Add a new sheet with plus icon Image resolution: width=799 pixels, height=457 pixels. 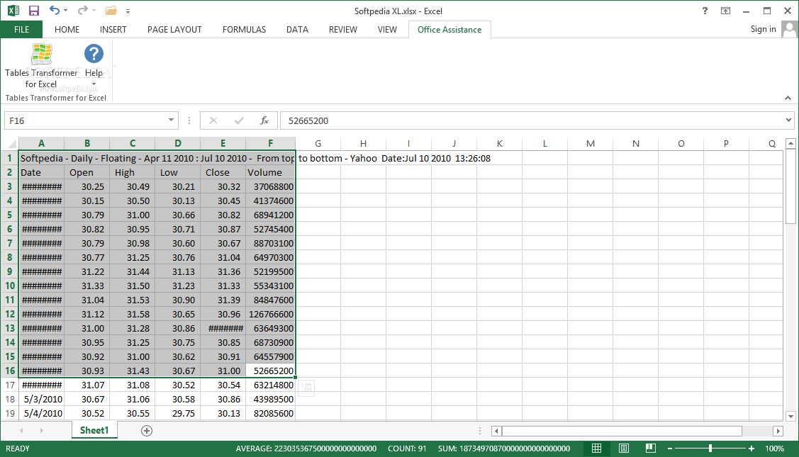(146, 431)
